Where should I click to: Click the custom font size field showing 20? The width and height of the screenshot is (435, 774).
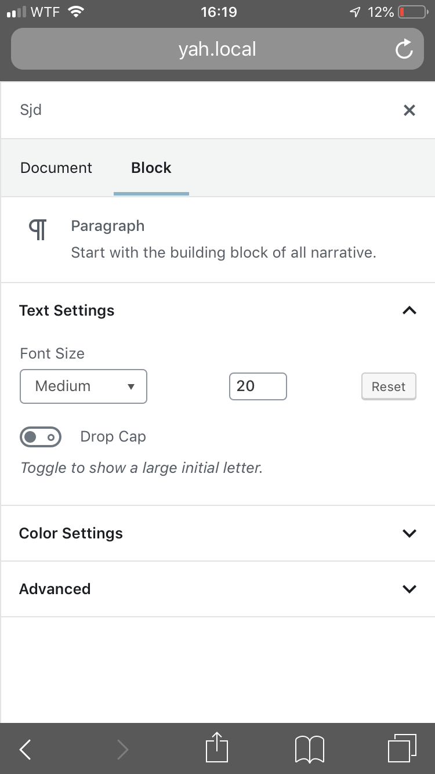coord(258,386)
